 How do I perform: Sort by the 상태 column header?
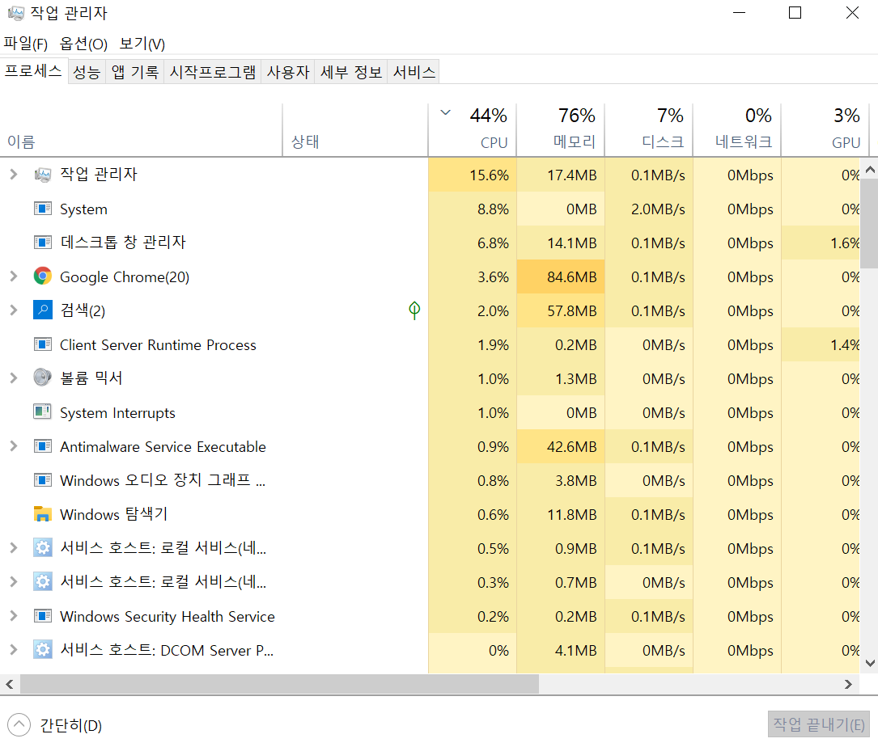355,130
